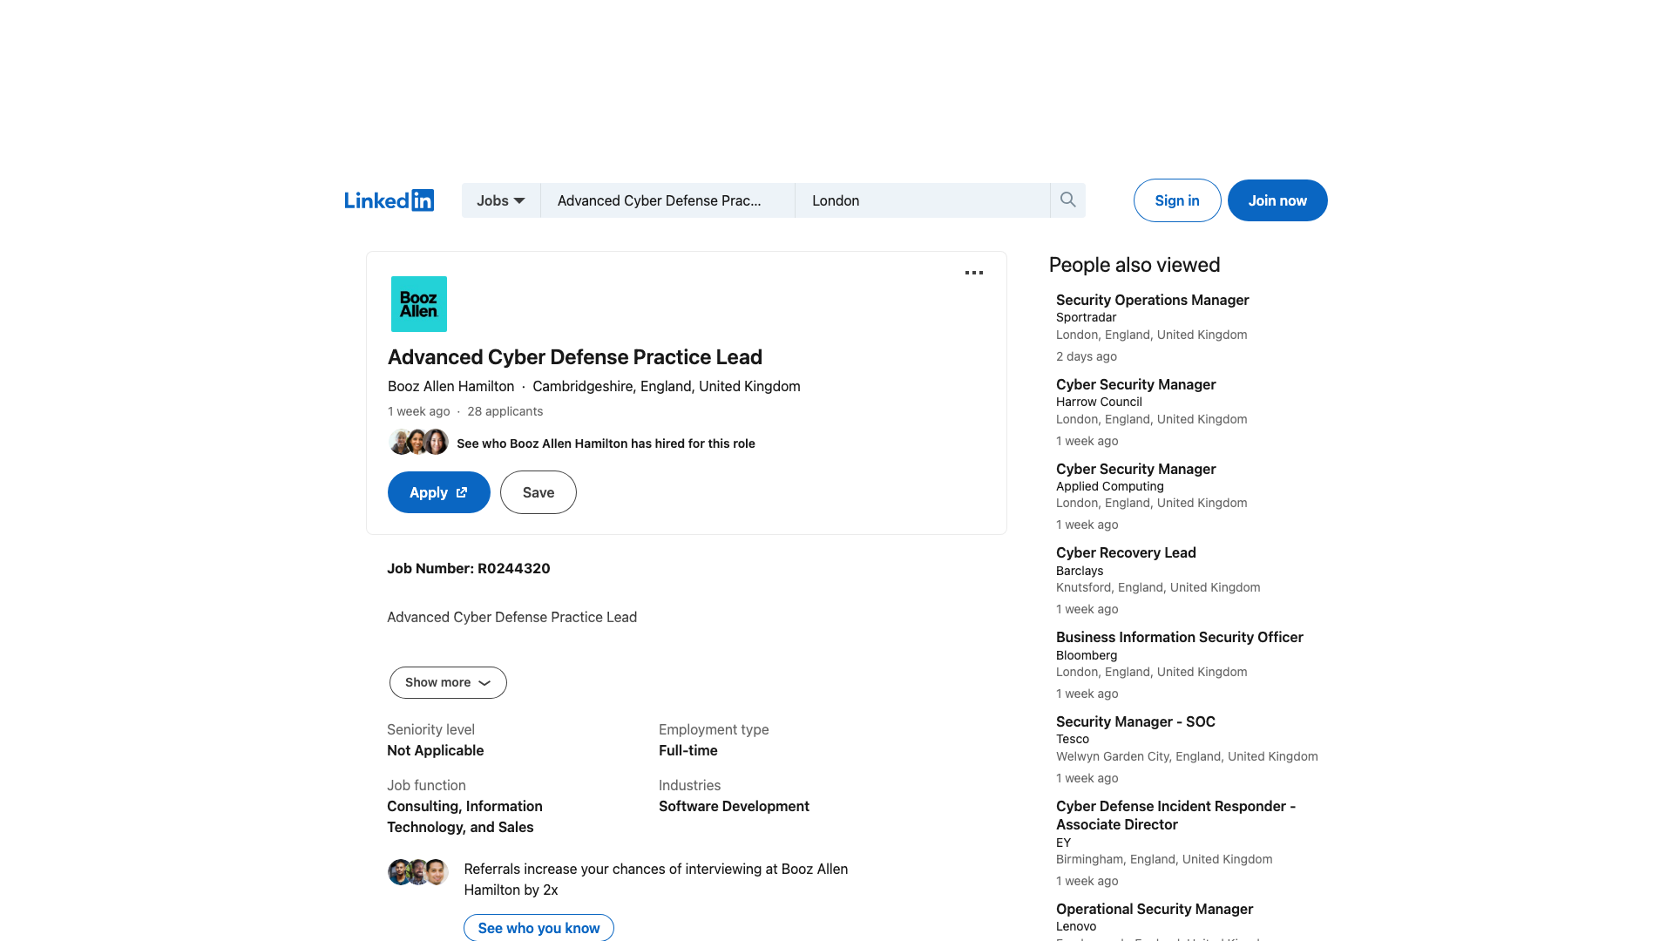The width and height of the screenshot is (1673, 941).
Task: Click the Sign in button
Action: pos(1177,200)
